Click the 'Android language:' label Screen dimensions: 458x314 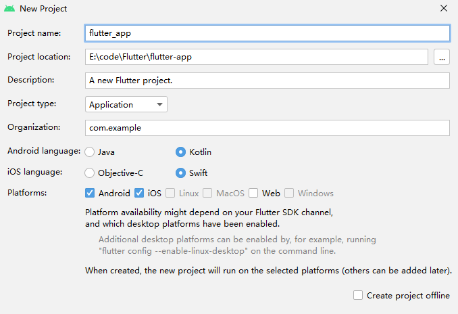44,151
